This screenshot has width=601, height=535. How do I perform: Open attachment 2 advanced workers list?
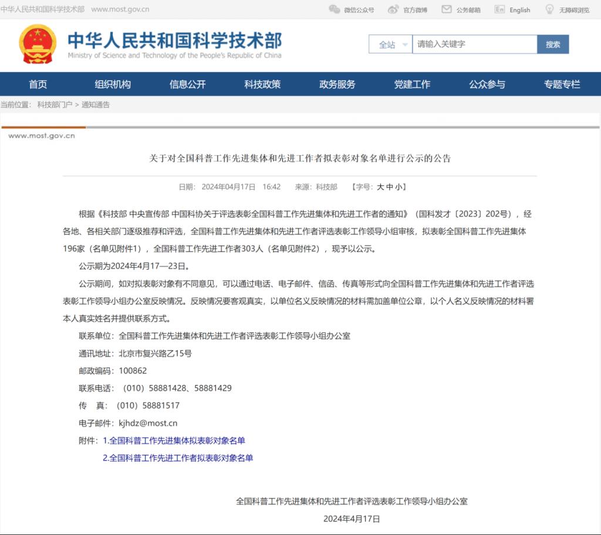click(178, 458)
